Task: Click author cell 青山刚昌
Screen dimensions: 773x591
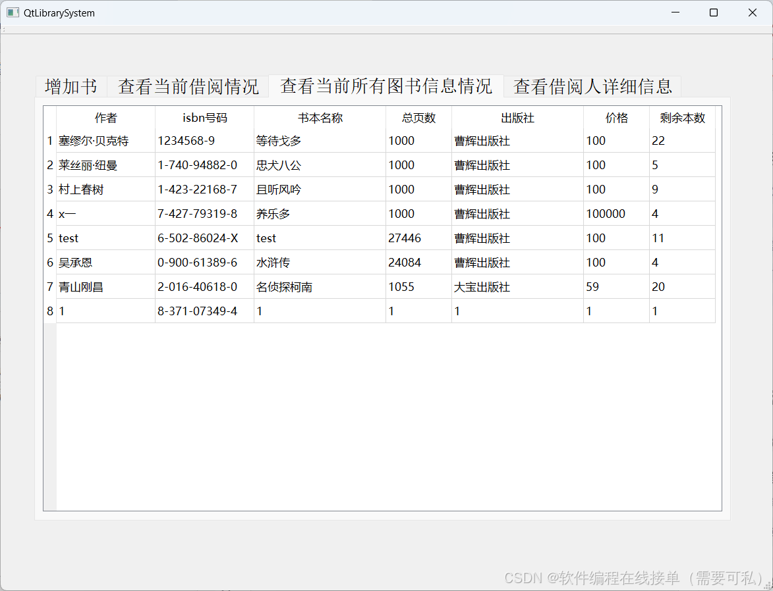Action: click(x=106, y=287)
